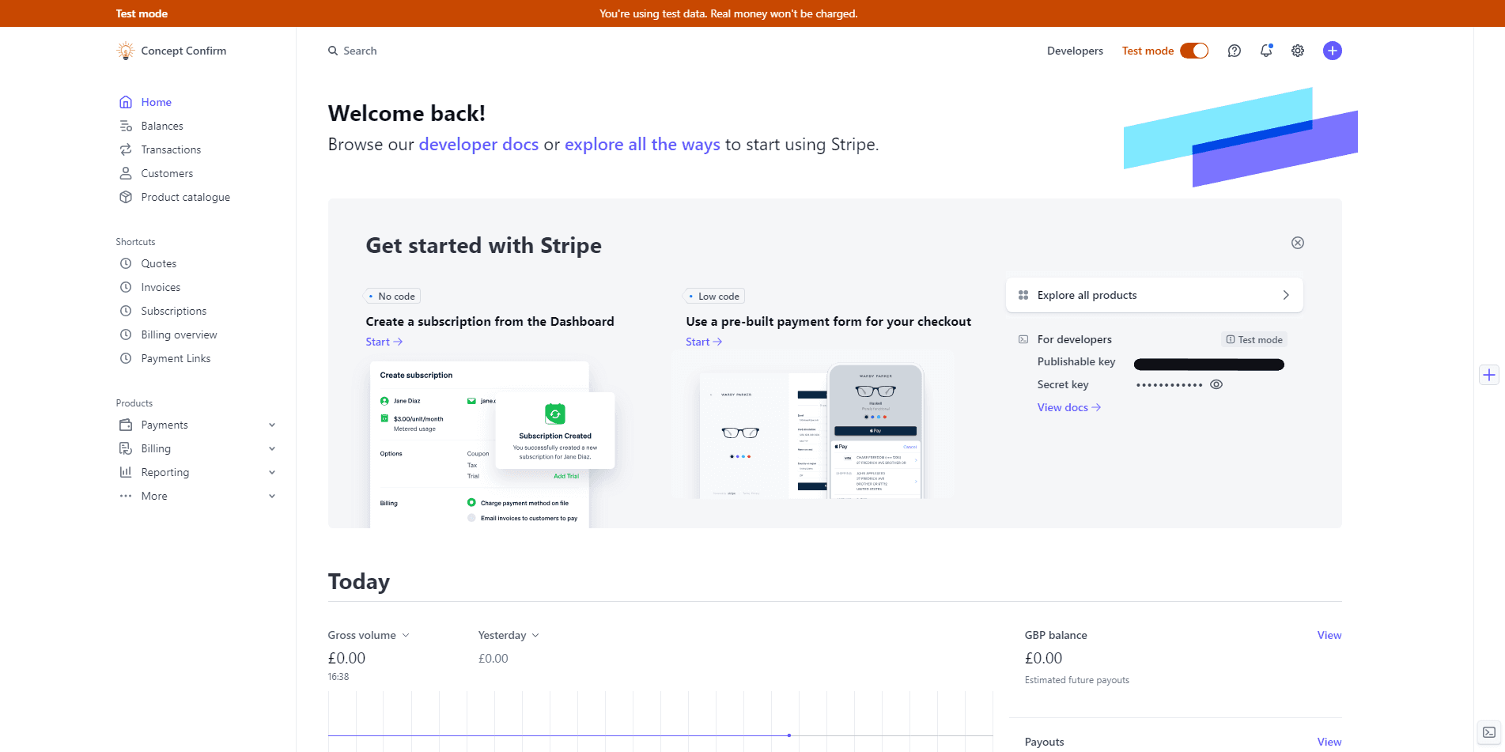
Task: Open the console icon at bottom right
Action: [x=1489, y=732]
